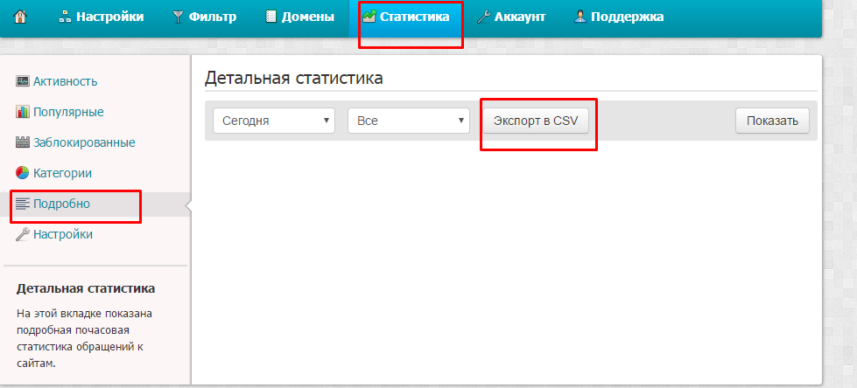Image resolution: width=857 pixels, height=388 pixels.
Task: Click the Показать button
Action: [772, 121]
